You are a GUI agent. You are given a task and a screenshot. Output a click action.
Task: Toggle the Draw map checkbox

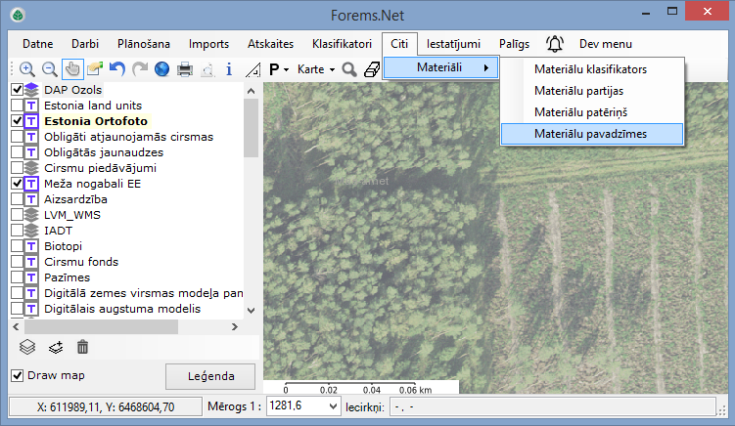click(x=17, y=375)
